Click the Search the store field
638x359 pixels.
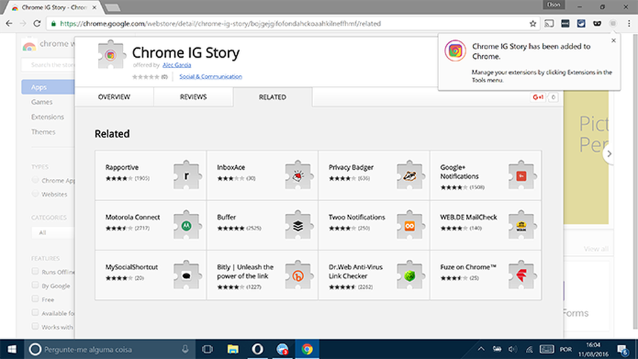click(49, 65)
